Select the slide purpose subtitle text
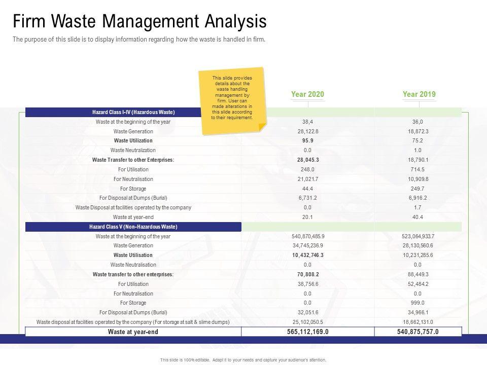The image size is (487, 365). pos(139,40)
